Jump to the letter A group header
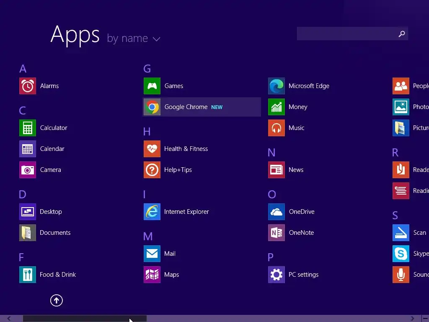Viewport: 429px width, 322px height. click(x=23, y=69)
